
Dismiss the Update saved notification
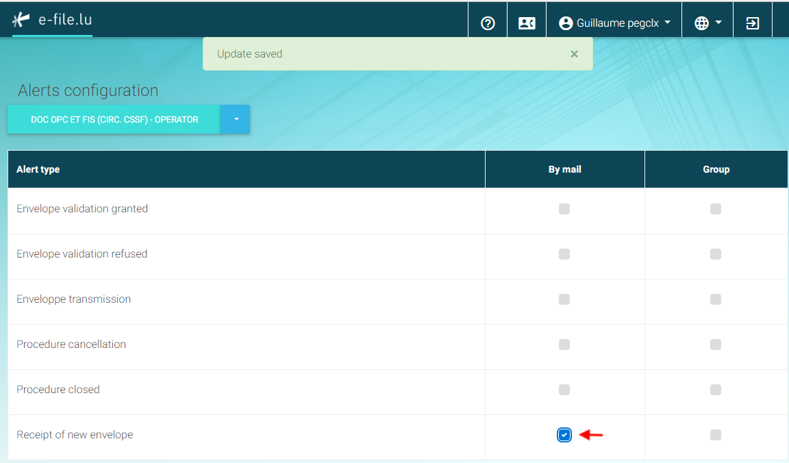pyautogui.click(x=574, y=54)
